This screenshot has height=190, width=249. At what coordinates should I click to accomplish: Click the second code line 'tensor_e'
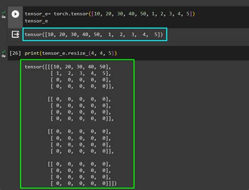click(36, 21)
